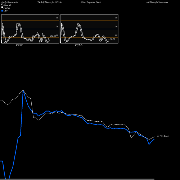The height and width of the screenshot is (180, 180).
Task: Click the white Fast K legend swatch
Action: tap(2, 8)
